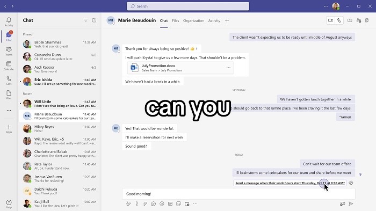Viewport: 376px width, 211px height.
Task: Open Aadi Kapoor conversation
Action: pos(60,69)
